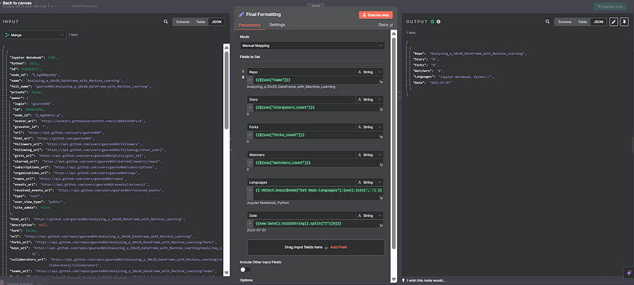Open the Docs link

tap(385, 25)
